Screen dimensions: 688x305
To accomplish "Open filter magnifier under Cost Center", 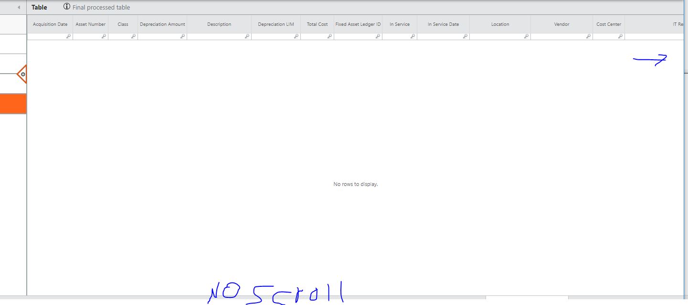I will 620,36.
